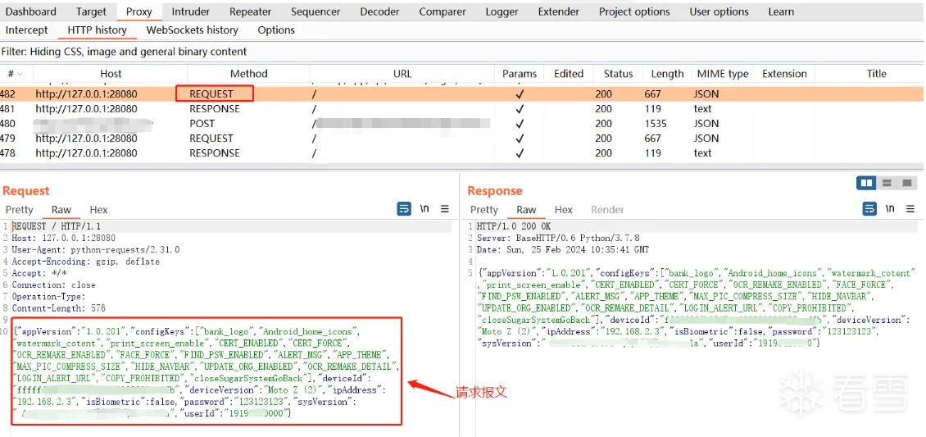
Task: Select history row number 481
Action: (462, 109)
